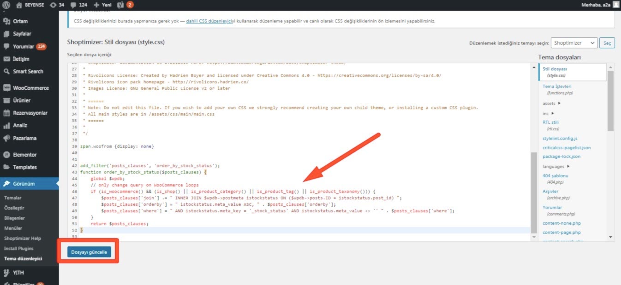Viewport: 621px width, 285px height.
Task: Open Yorumlar (comments.php) theme file
Action: coord(559,210)
